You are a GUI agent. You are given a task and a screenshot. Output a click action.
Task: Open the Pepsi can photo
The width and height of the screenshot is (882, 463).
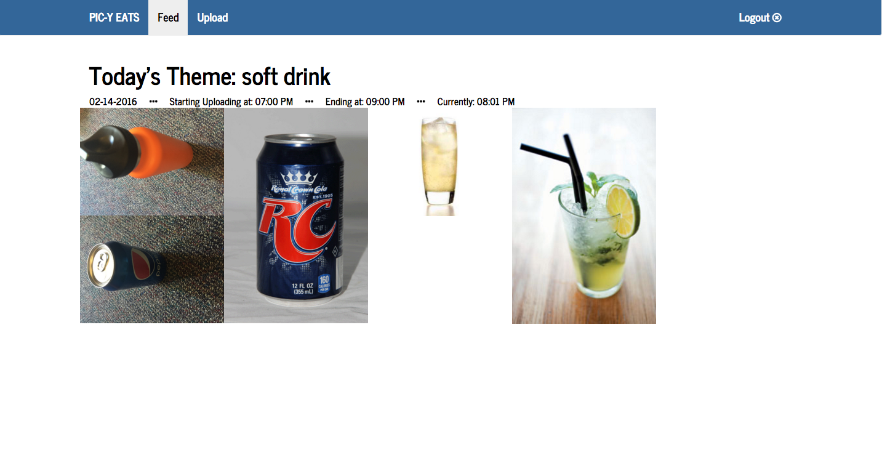pyautogui.click(x=152, y=269)
